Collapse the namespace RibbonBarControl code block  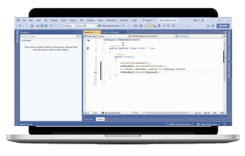pyautogui.click(x=103, y=40)
